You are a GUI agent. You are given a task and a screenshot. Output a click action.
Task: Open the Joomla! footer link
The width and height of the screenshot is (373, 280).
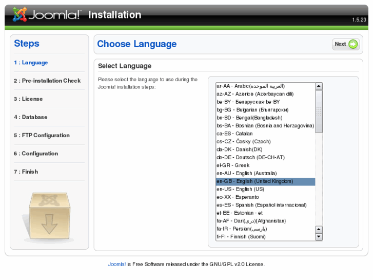(117, 264)
